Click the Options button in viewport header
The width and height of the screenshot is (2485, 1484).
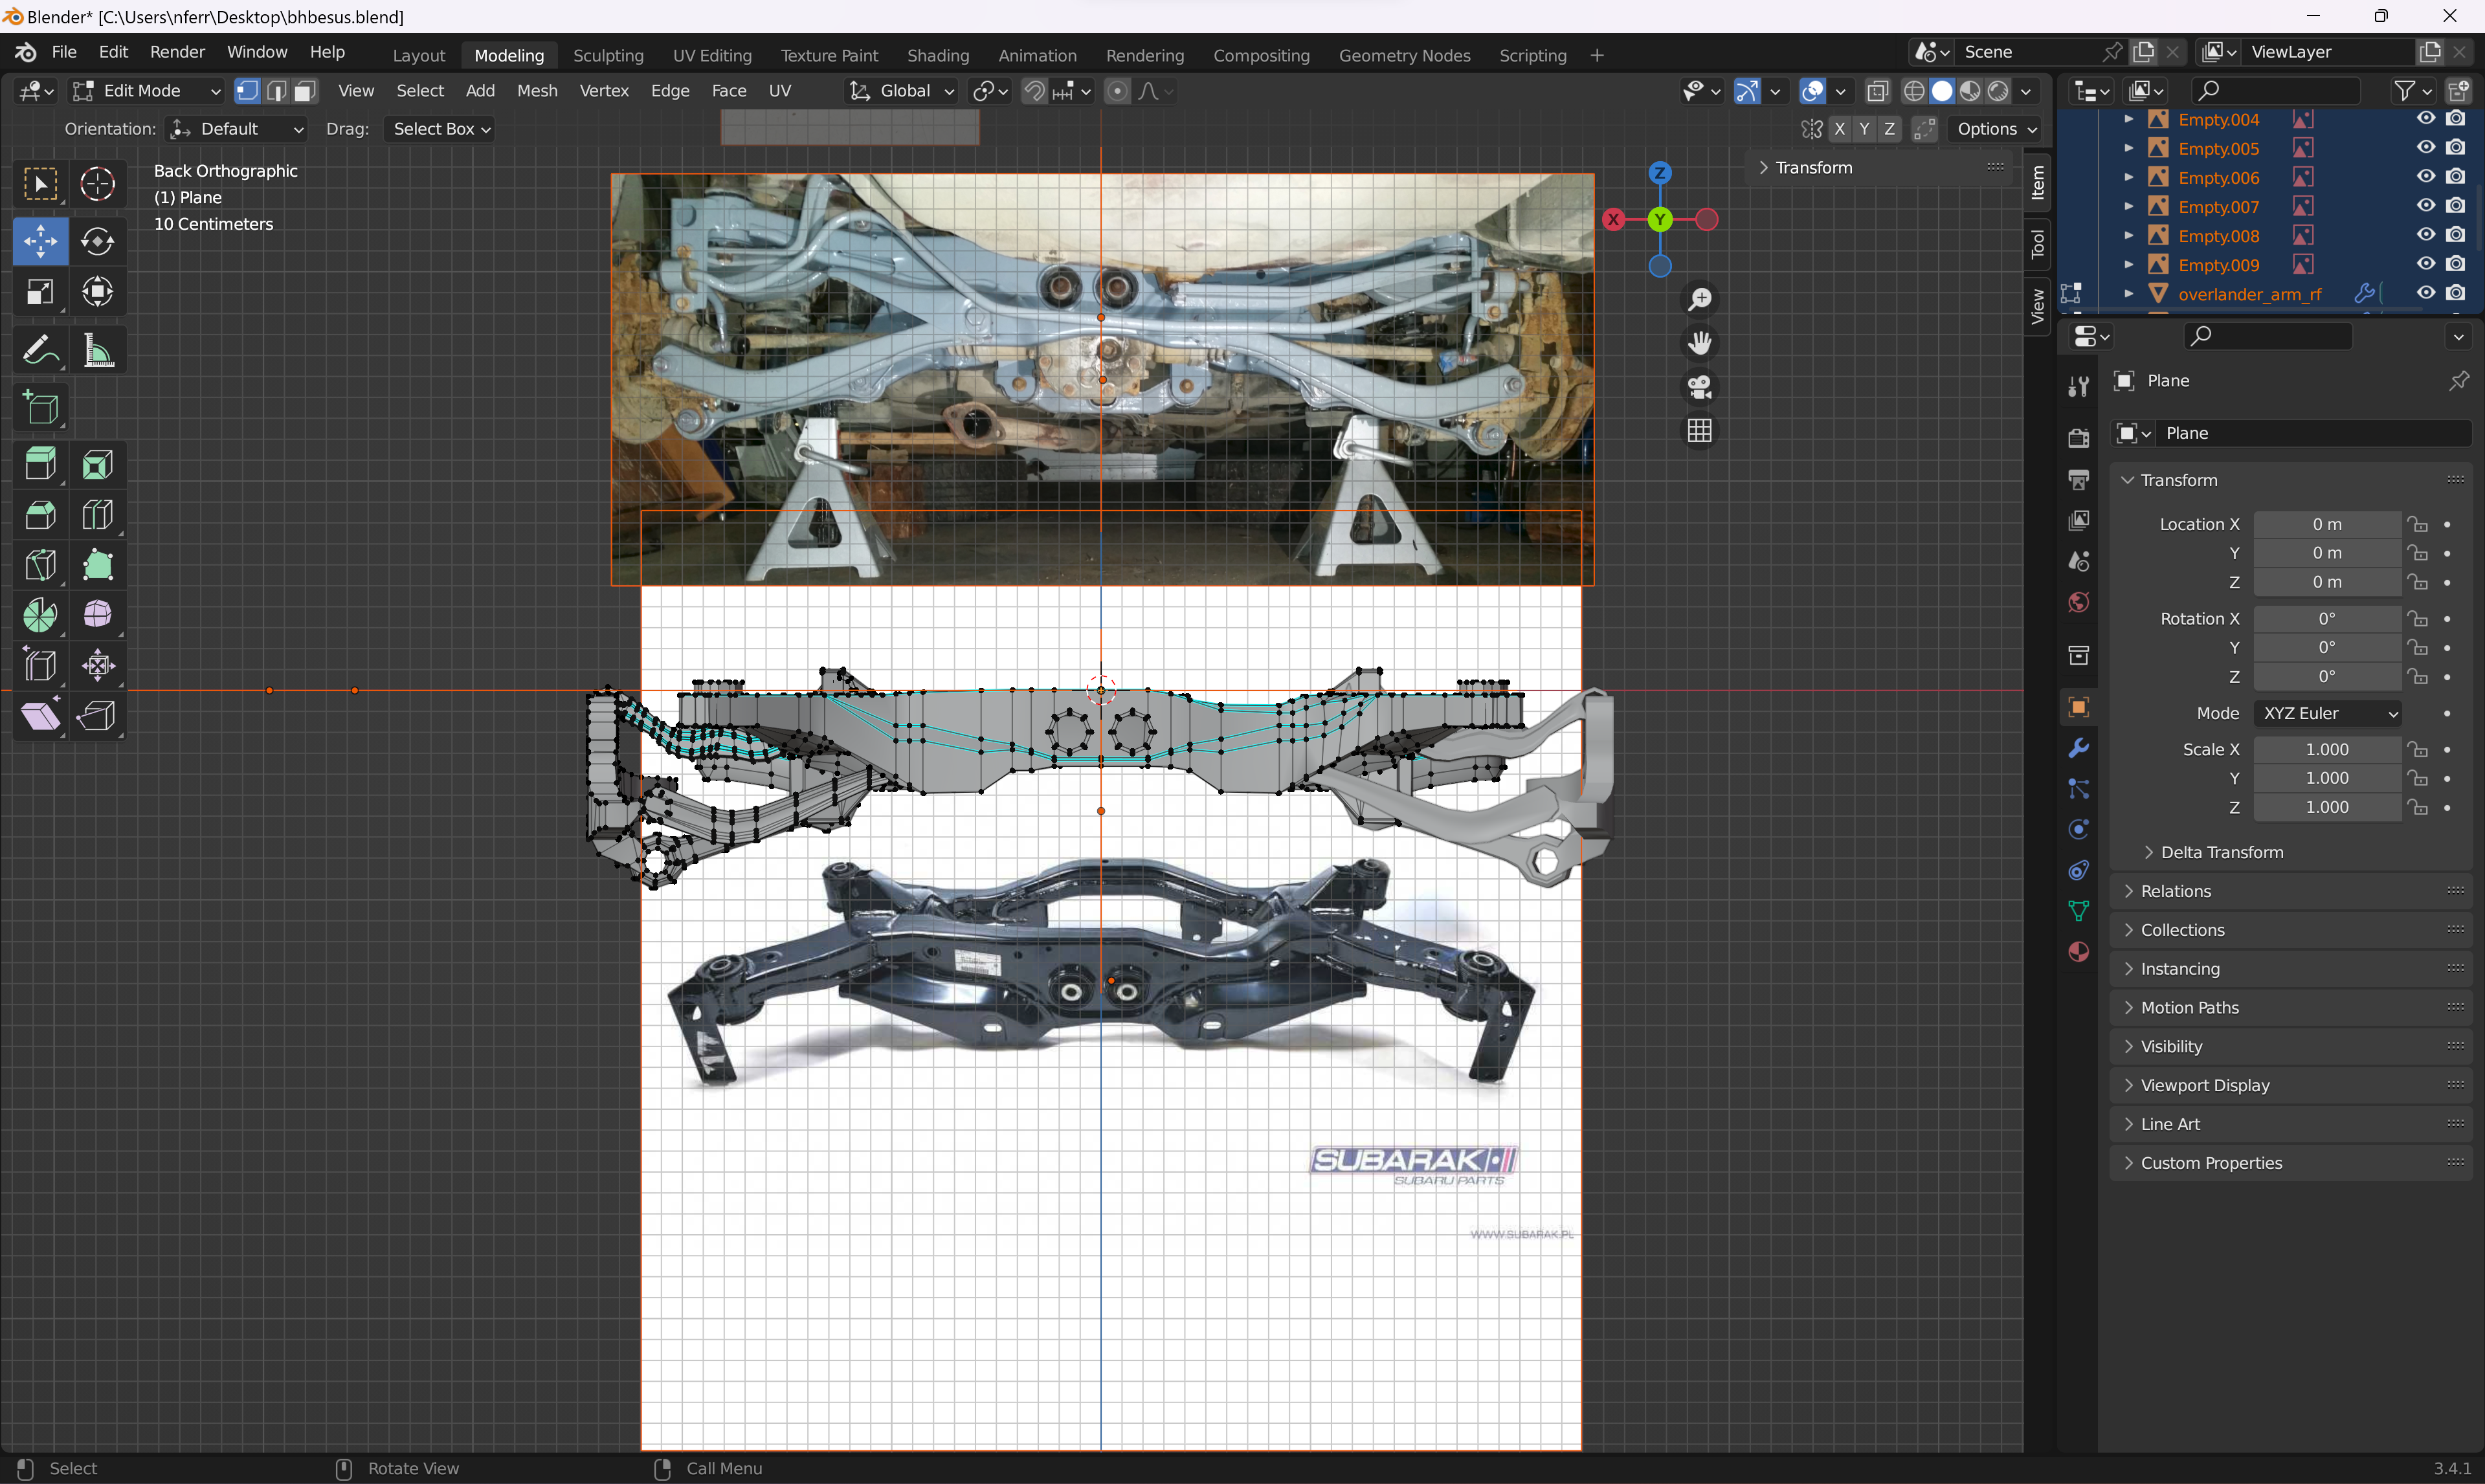(1995, 129)
